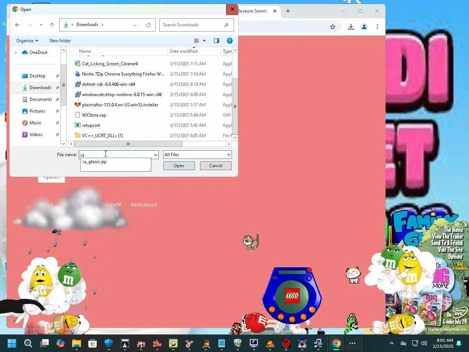Screen dimensions: 469x352
Task: Click the Open button
Action: [179, 166]
